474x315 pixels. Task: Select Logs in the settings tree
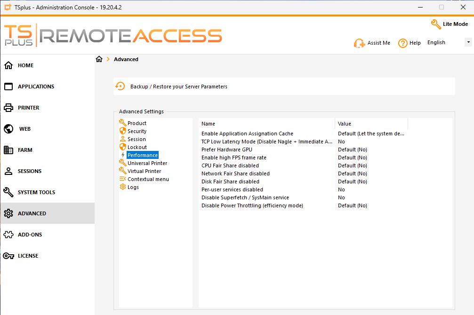(133, 187)
